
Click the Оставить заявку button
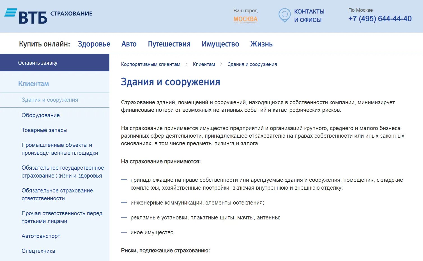[55, 63]
